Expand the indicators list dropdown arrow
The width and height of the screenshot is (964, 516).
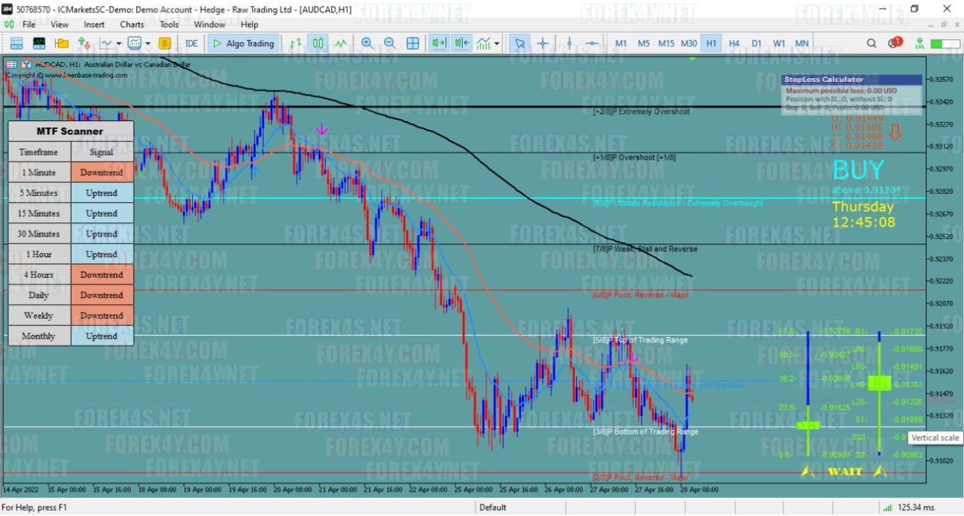pos(496,43)
